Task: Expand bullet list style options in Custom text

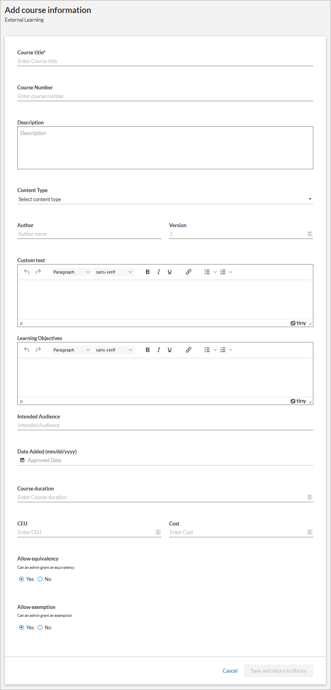Action: click(215, 272)
